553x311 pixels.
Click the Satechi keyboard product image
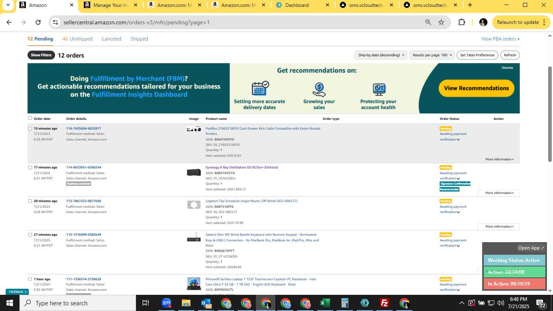tap(194, 238)
